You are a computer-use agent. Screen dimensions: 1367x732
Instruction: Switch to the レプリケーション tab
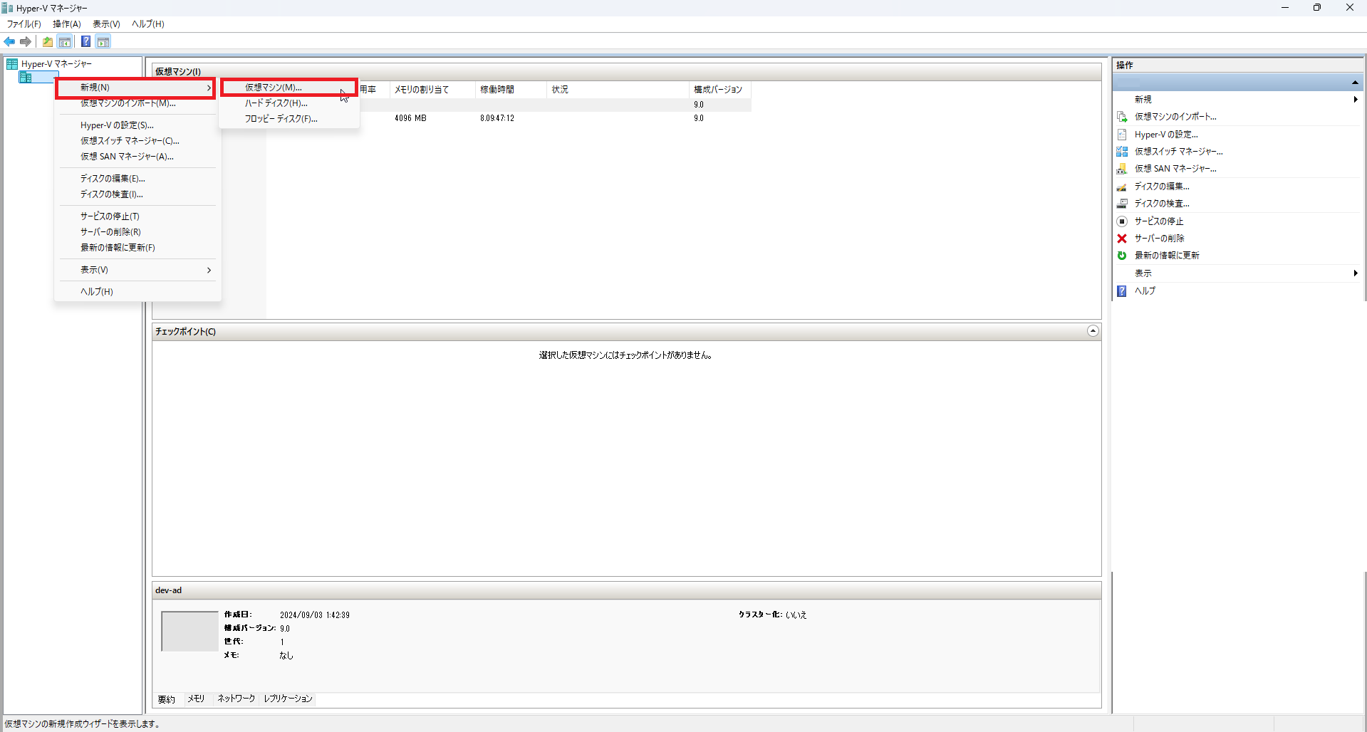(288, 699)
